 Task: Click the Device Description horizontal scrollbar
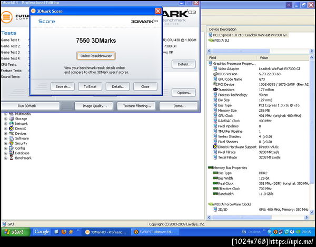[260, 51]
